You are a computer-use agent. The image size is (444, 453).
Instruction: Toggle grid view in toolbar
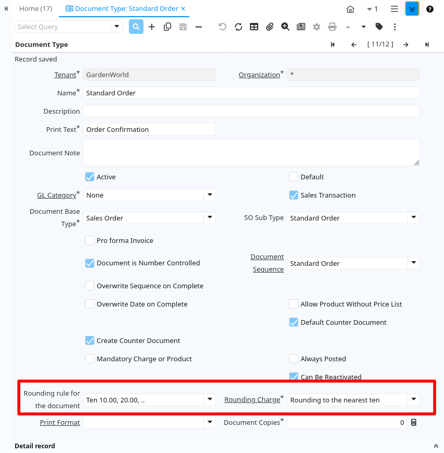(x=254, y=27)
